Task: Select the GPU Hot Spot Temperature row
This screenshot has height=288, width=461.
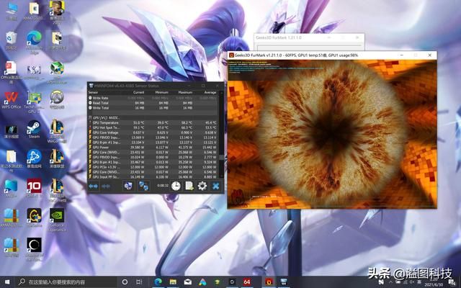Action: tap(153, 127)
